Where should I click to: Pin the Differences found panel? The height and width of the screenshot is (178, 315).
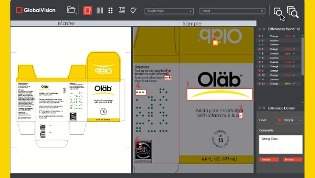click(x=264, y=29)
